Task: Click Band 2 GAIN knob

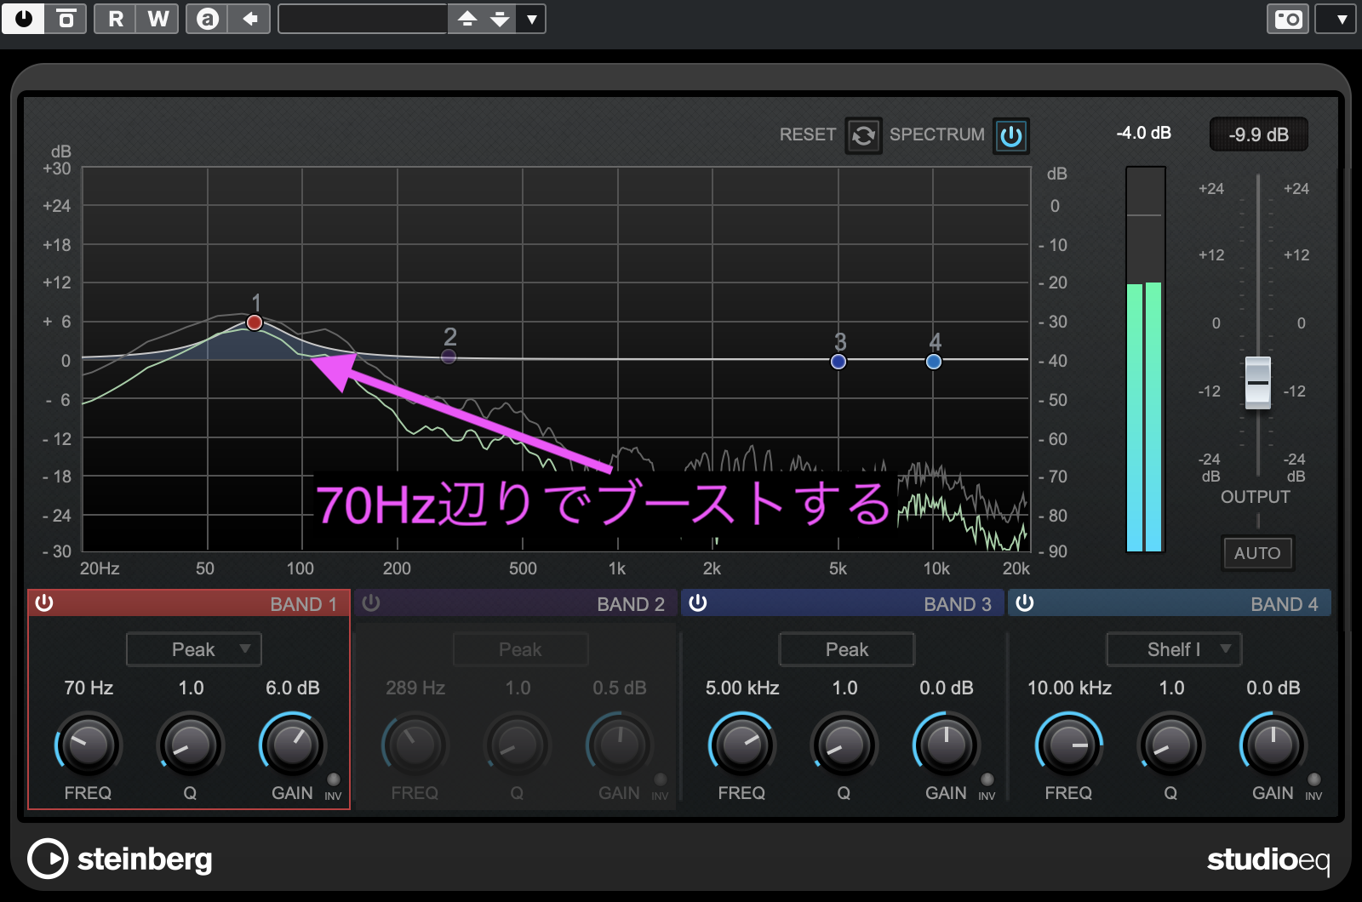Action: point(619,745)
